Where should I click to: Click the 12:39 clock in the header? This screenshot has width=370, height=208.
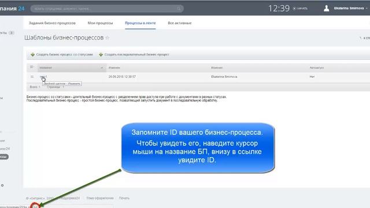tap(279, 9)
